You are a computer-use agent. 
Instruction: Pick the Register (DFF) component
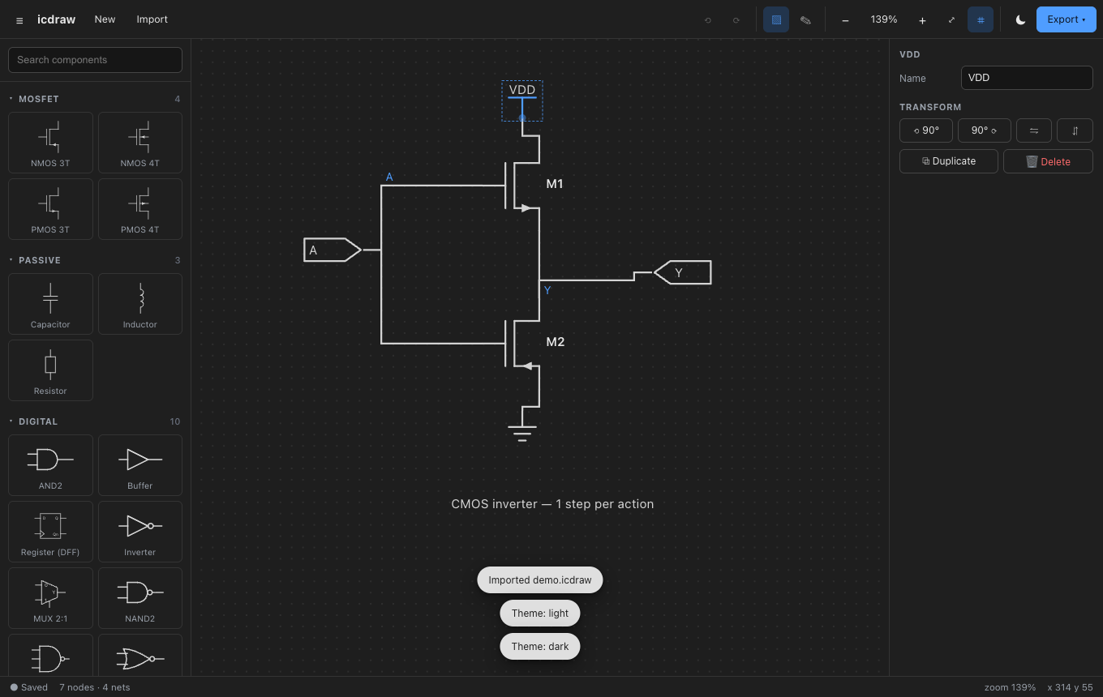tap(50, 532)
